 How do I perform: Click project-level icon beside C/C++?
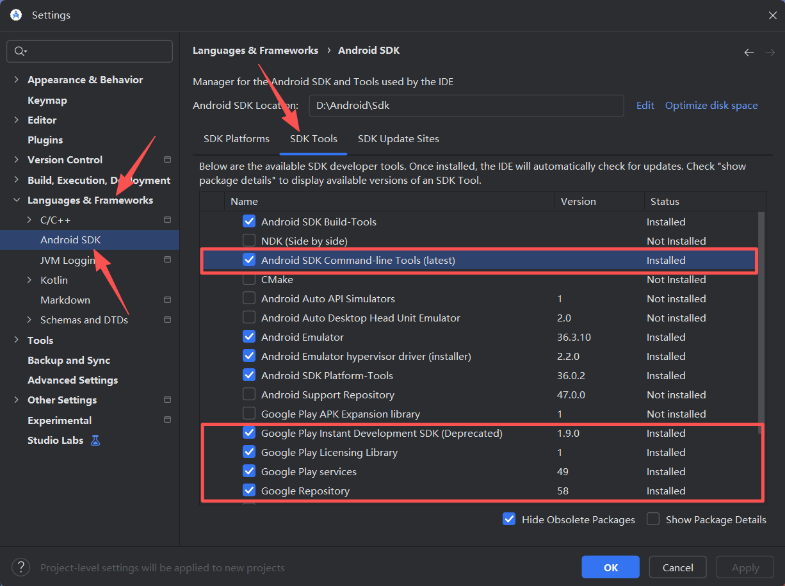(x=168, y=220)
